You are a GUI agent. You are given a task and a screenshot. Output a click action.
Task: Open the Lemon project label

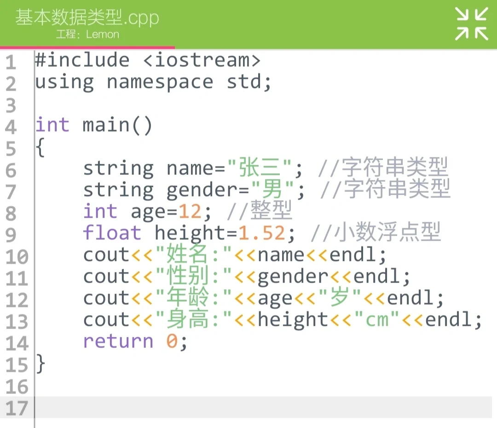pos(88,34)
